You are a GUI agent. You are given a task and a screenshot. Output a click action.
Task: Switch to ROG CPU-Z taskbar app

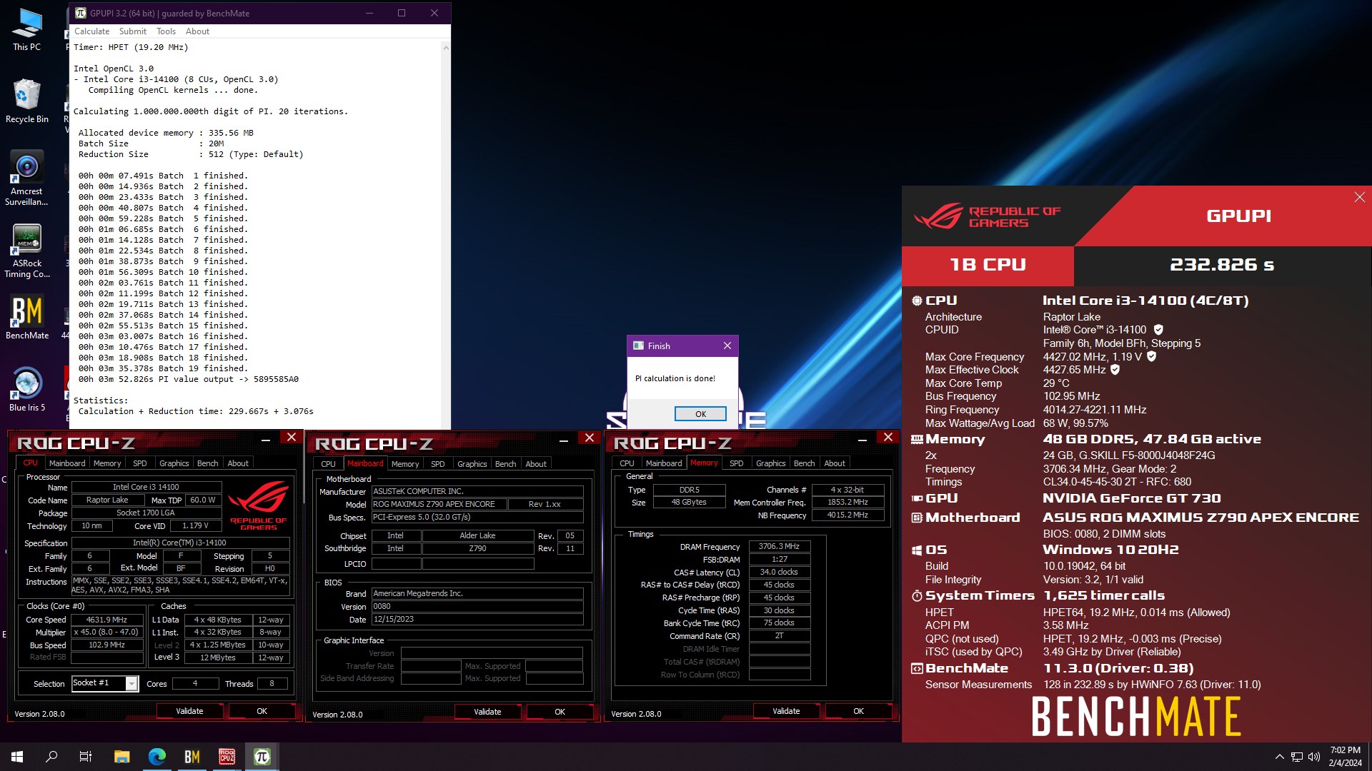(227, 757)
